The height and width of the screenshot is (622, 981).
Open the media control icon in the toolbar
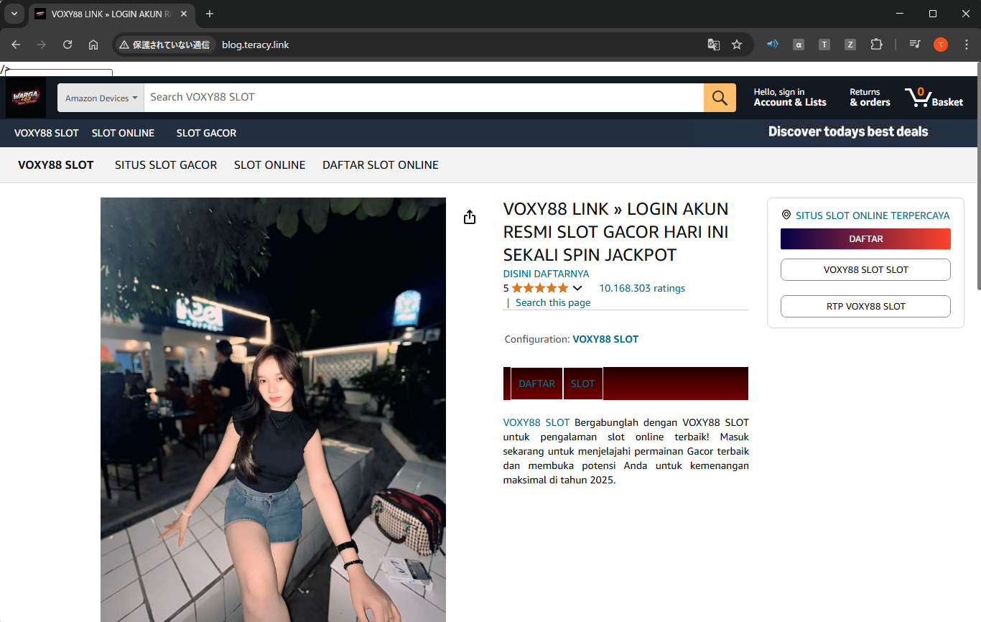[x=915, y=45]
